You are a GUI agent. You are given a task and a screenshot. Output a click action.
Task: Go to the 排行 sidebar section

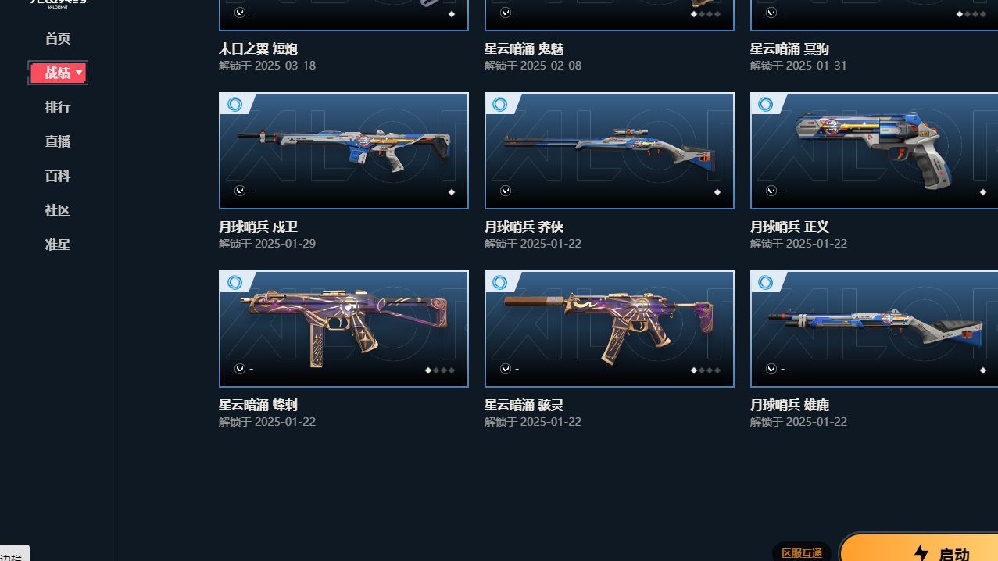pos(58,107)
